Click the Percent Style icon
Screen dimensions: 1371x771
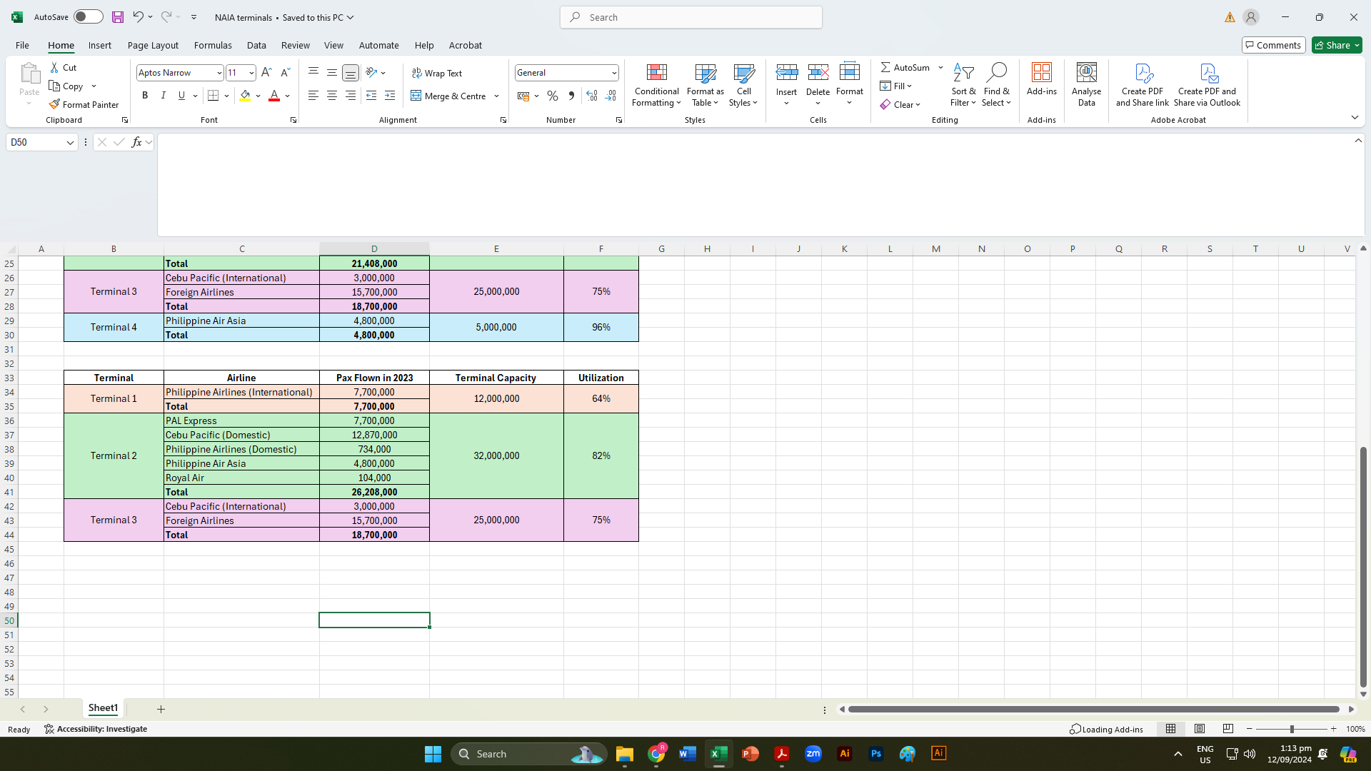552,96
